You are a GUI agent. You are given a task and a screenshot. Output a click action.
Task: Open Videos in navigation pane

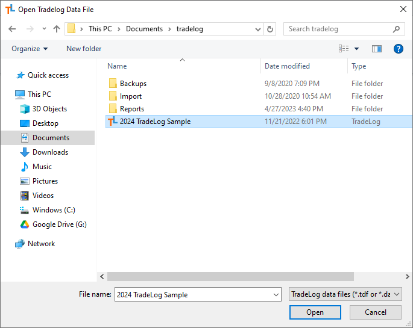coord(43,196)
